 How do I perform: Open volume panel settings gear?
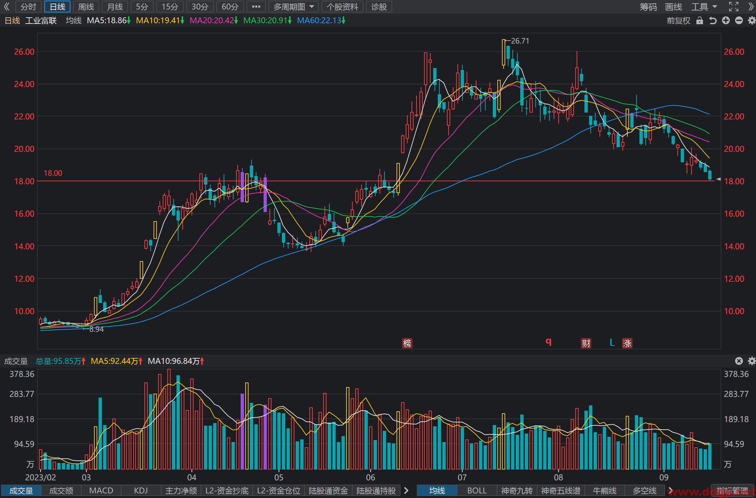click(x=752, y=361)
